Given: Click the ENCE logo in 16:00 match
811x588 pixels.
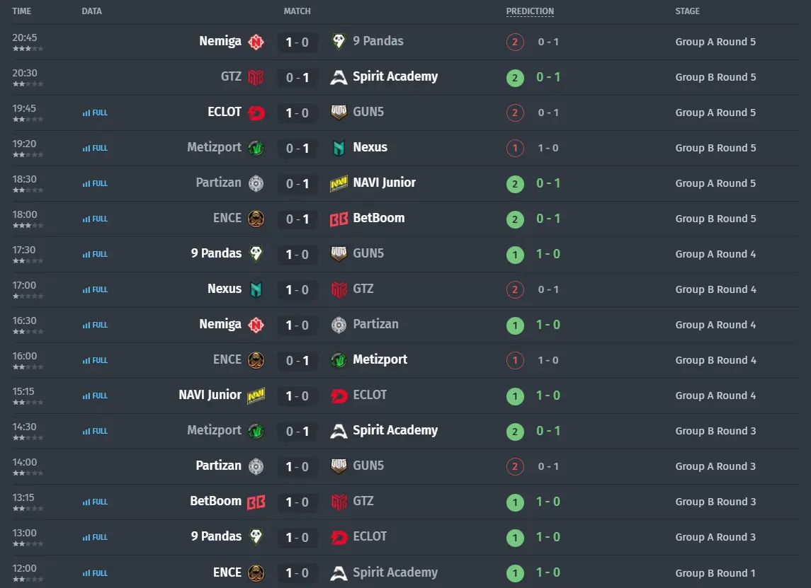Looking at the screenshot, I should tap(256, 361).
